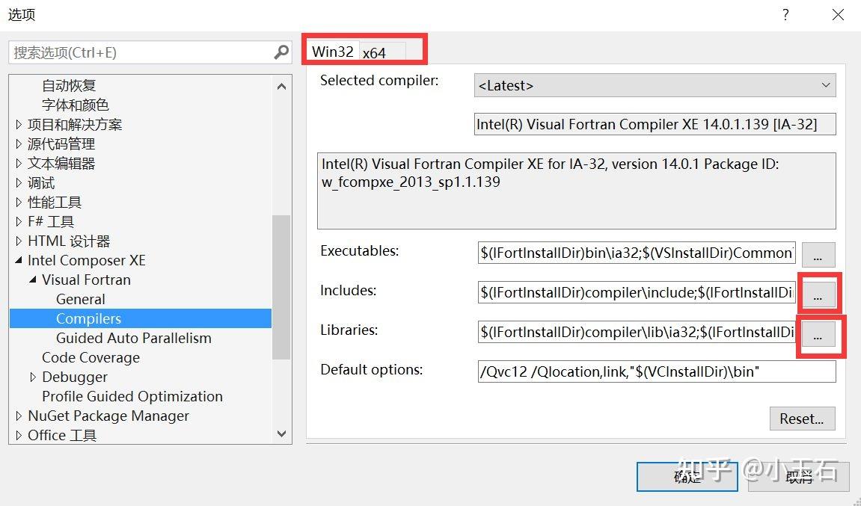Click the Reset button
The width and height of the screenshot is (861, 506).
point(802,419)
